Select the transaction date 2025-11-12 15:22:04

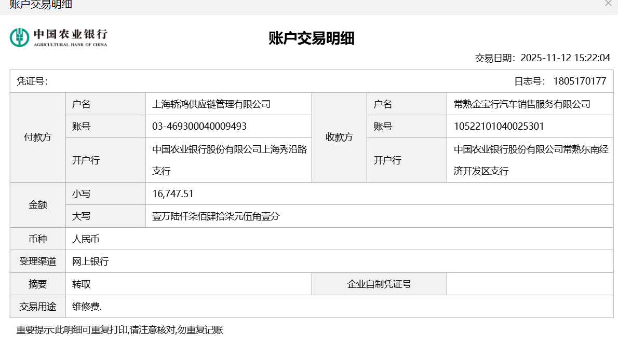pos(565,58)
